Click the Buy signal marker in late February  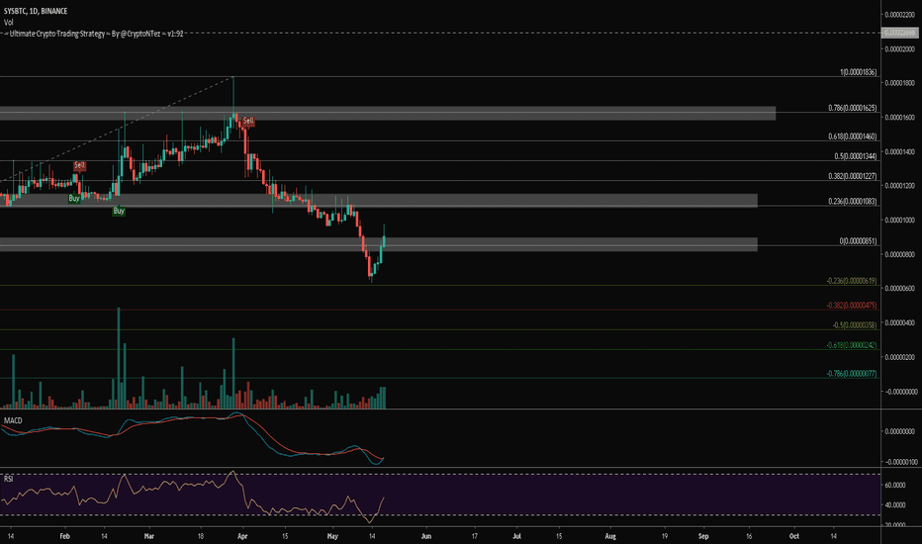[x=119, y=211]
